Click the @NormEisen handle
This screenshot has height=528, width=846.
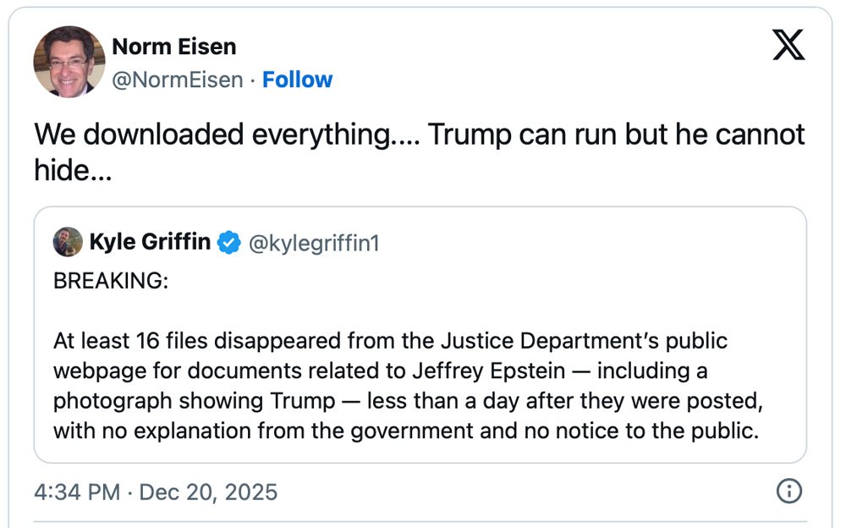[x=177, y=80]
